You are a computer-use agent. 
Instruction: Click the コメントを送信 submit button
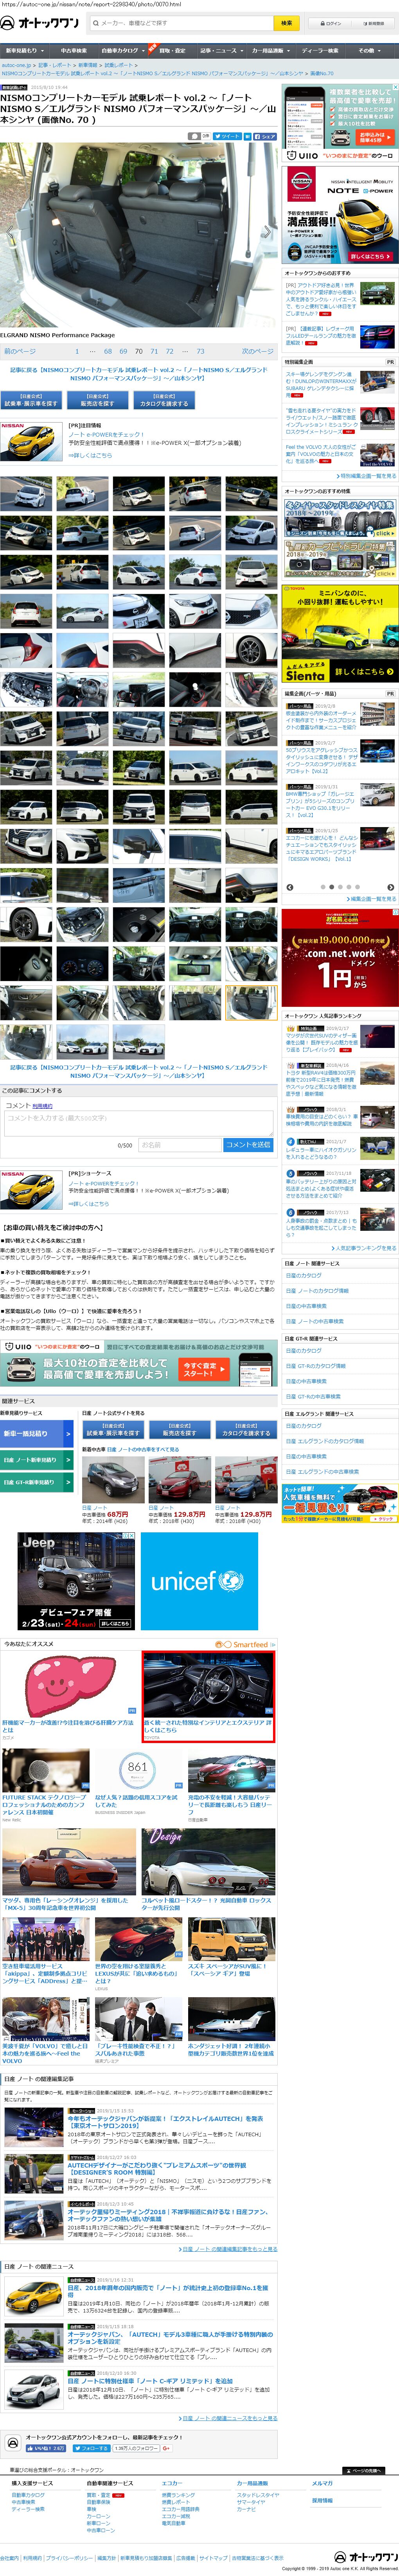pyautogui.click(x=248, y=1145)
